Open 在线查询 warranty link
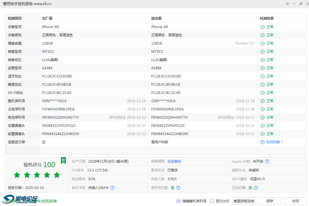 (174, 161)
